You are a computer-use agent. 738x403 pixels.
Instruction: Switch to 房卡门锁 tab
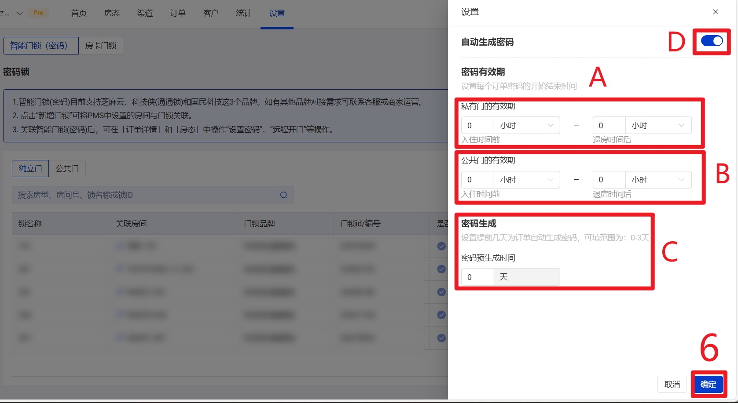(x=101, y=46)
